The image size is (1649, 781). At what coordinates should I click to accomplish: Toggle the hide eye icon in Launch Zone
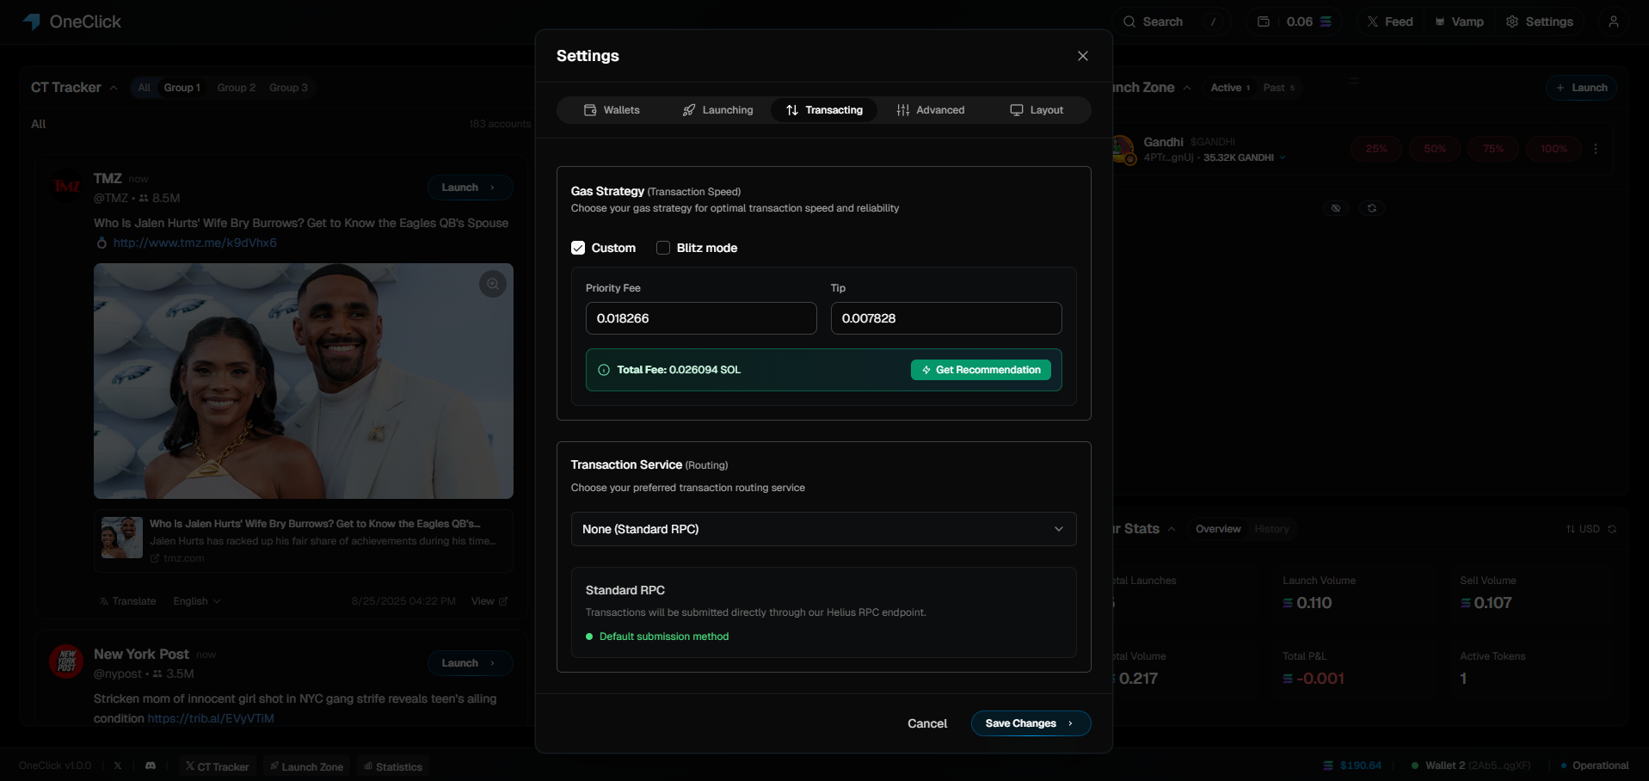pyautogui.click(x=1336, y=208)
